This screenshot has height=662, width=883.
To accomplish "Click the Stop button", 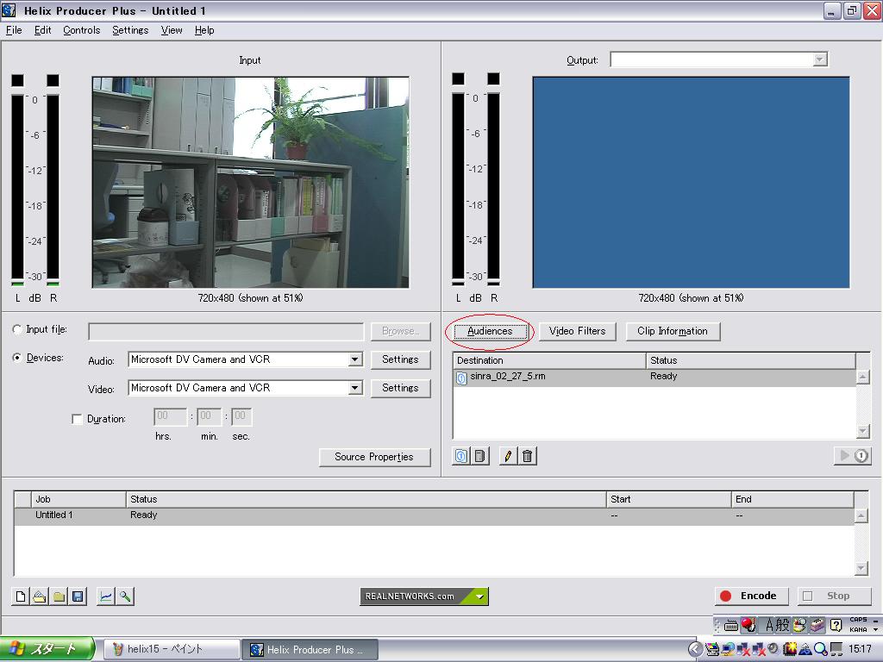I will coord(834,596).
